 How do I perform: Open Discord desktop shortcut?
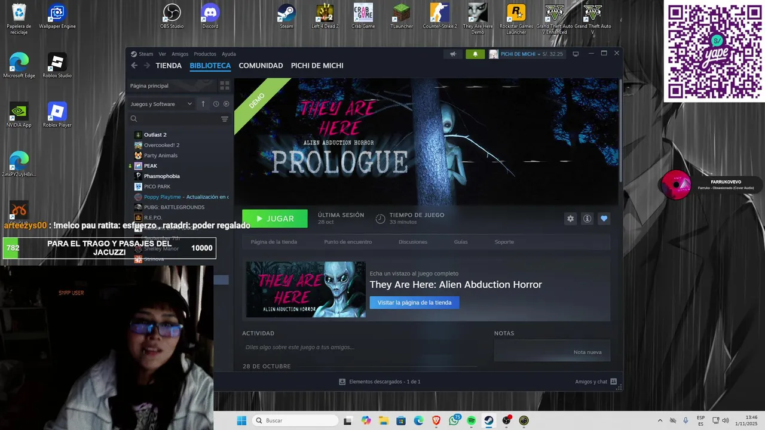(x=210, y=17)
